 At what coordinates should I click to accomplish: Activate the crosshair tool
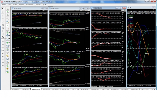[x=3, y=12]
